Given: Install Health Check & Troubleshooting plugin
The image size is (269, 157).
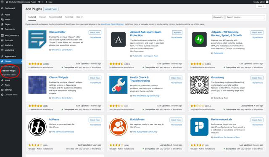Looking at the screenshot, I should [x=176, y=78].
